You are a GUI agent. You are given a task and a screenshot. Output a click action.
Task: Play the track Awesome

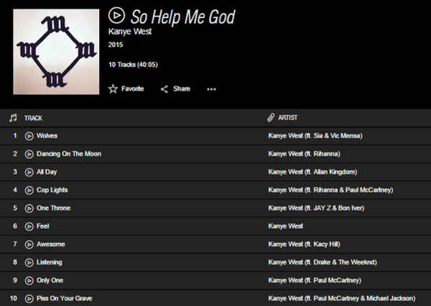click(x=29, y=244)
